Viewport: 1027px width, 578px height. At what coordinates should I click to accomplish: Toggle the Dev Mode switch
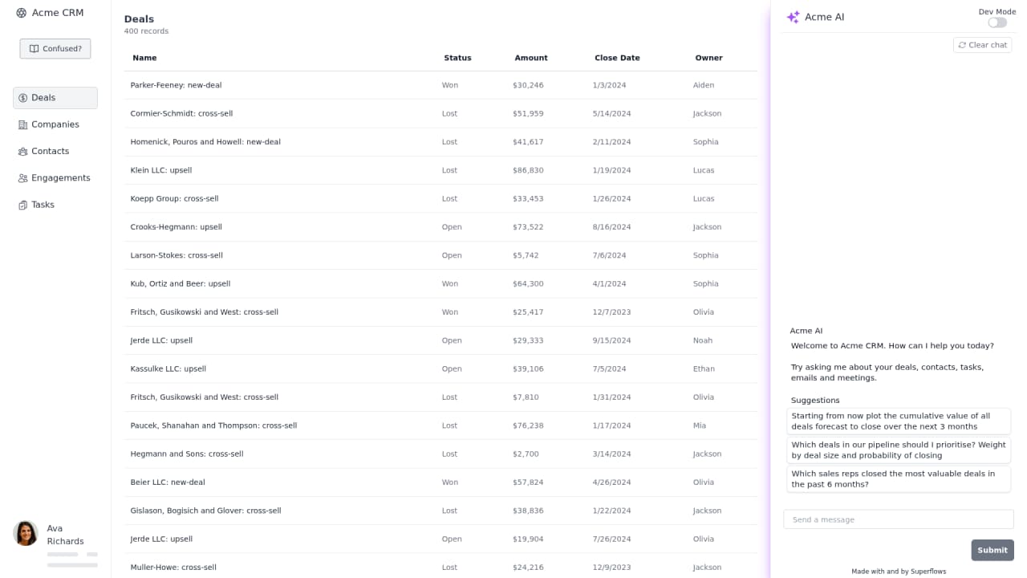[997, 22]
